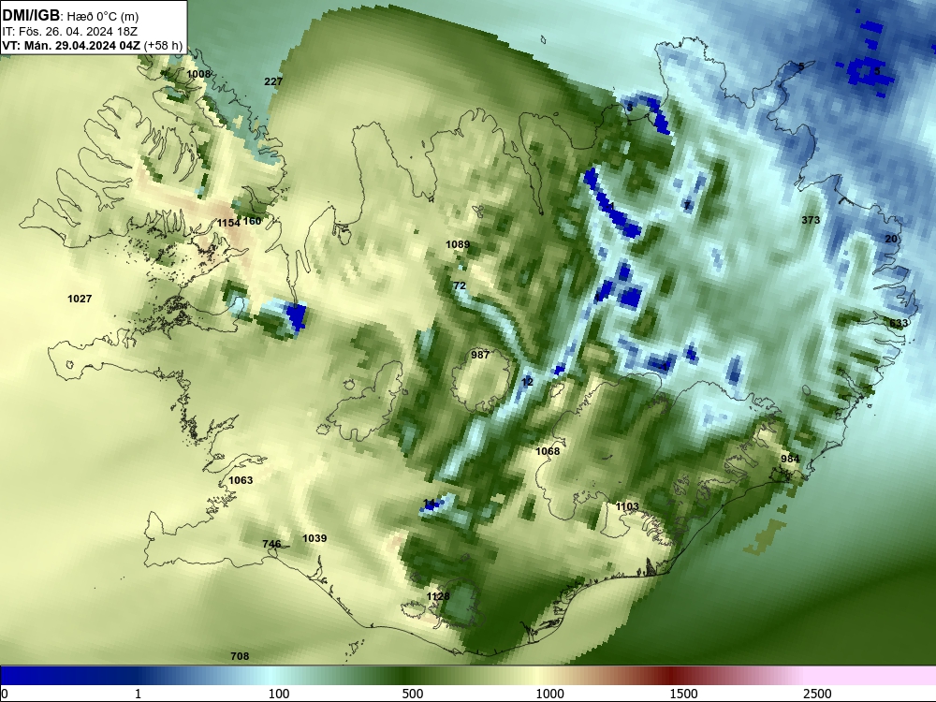Screen dimensions: 936x702
Task: Click the map value 1008 in the Westfjords
Action: 198,74
